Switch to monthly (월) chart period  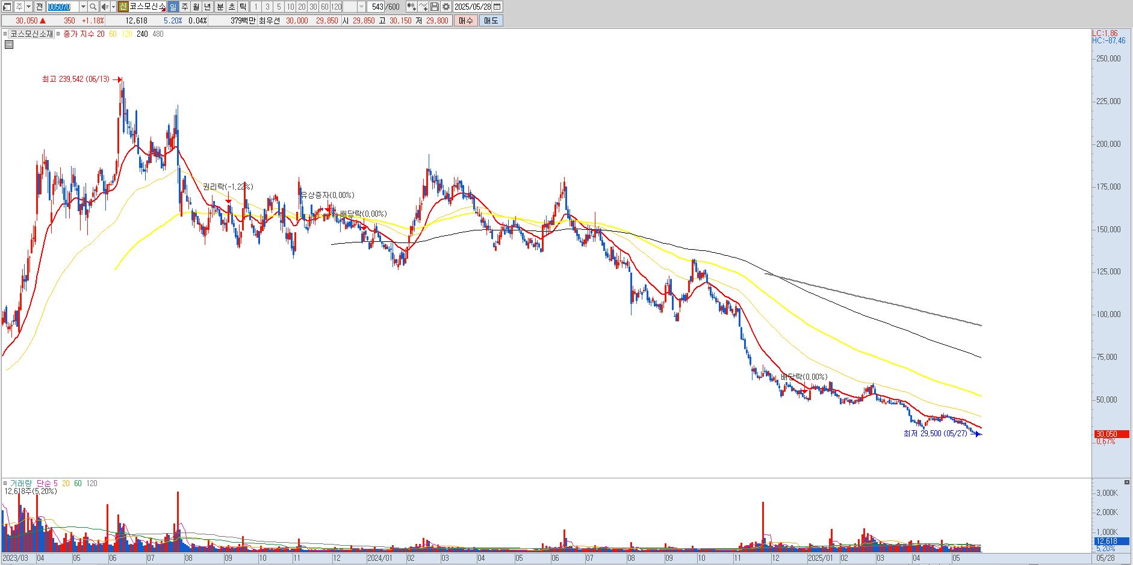click(x=196, y=7)
